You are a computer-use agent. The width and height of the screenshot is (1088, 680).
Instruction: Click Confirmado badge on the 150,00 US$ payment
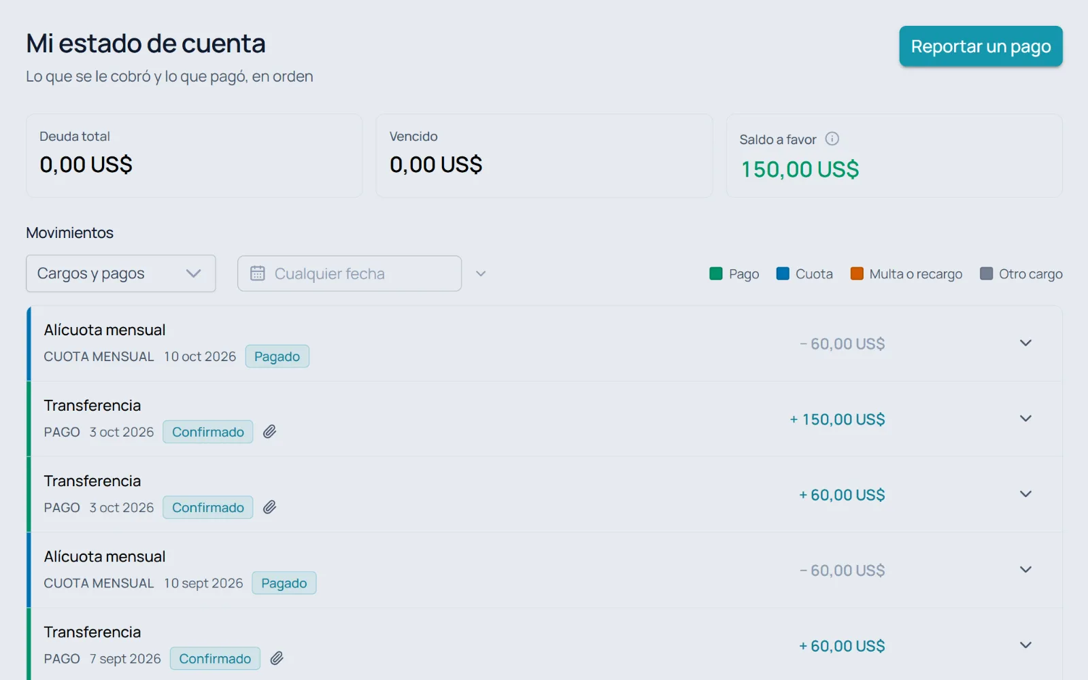click(208, 432)
